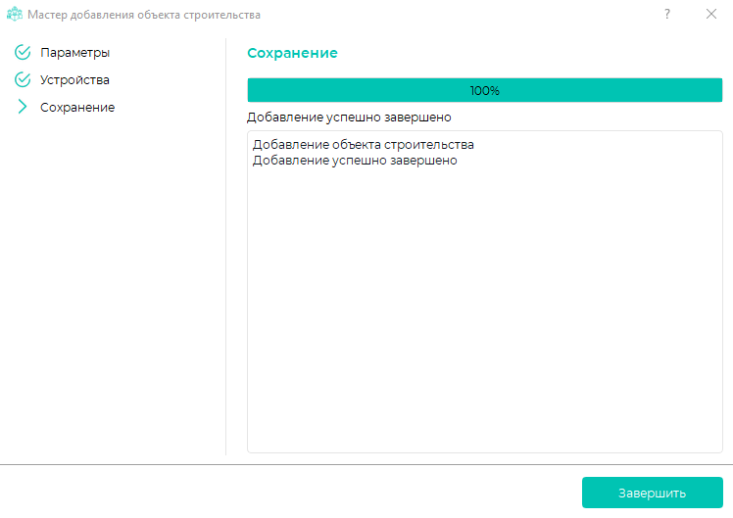Go to the Параметры step label
The height and width of the screenshot is (518, 733).
click(74, 53)
